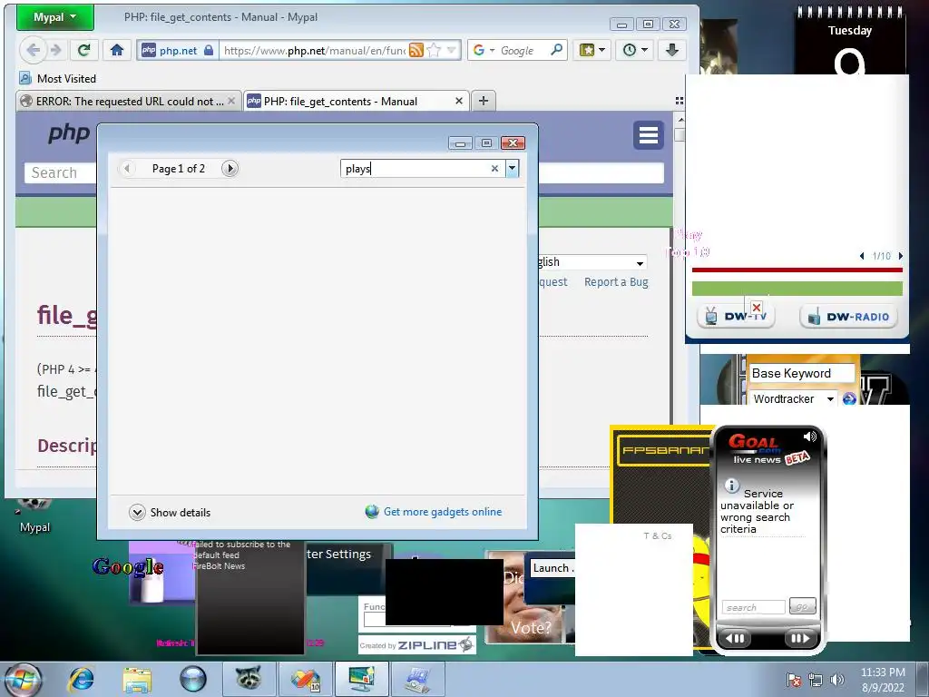Go forward with the browser forward arrow
The height and width of the screenshot is (697, 929).
pyautogui.click(x=55, y=51)
